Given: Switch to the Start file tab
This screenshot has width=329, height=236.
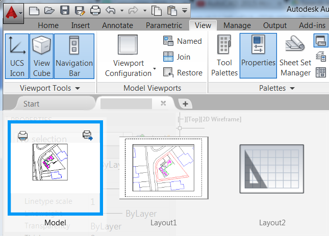Looking at the screenshot, I should [x=55, y=103].
